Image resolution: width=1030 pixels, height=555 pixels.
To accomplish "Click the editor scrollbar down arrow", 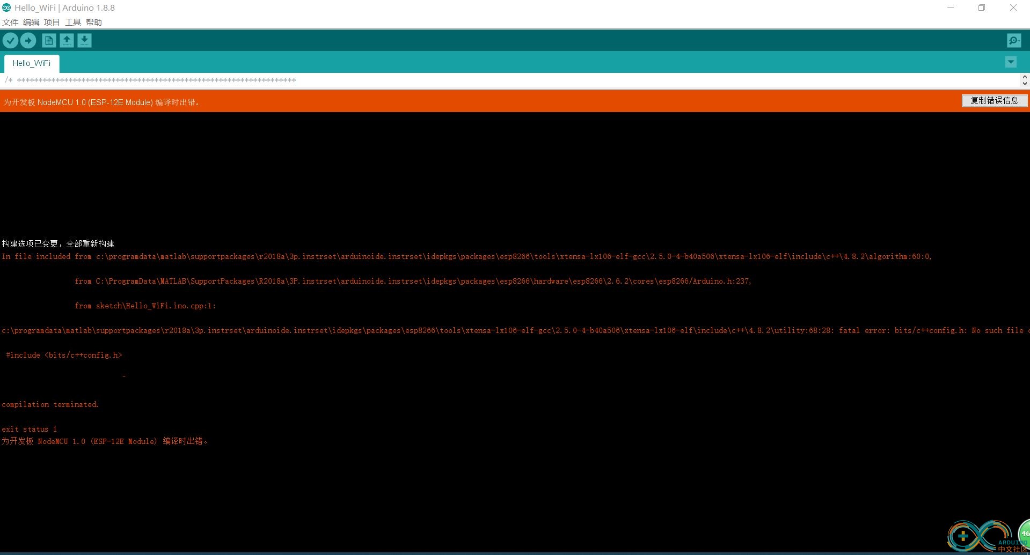I will 1025,84.
